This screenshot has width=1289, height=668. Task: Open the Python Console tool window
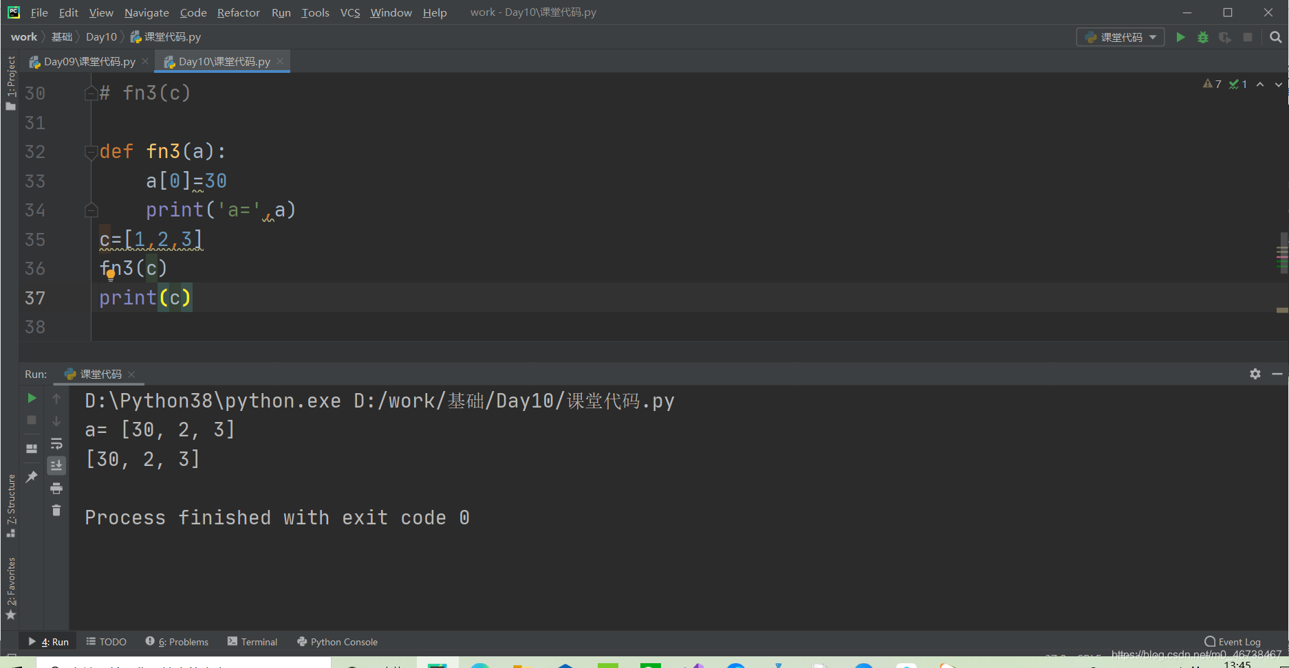coord(337,642)
